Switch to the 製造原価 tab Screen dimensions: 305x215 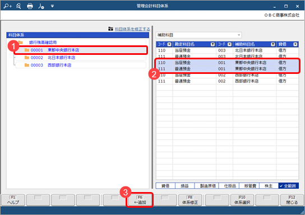pyautogui.click(x=206, y=186)
